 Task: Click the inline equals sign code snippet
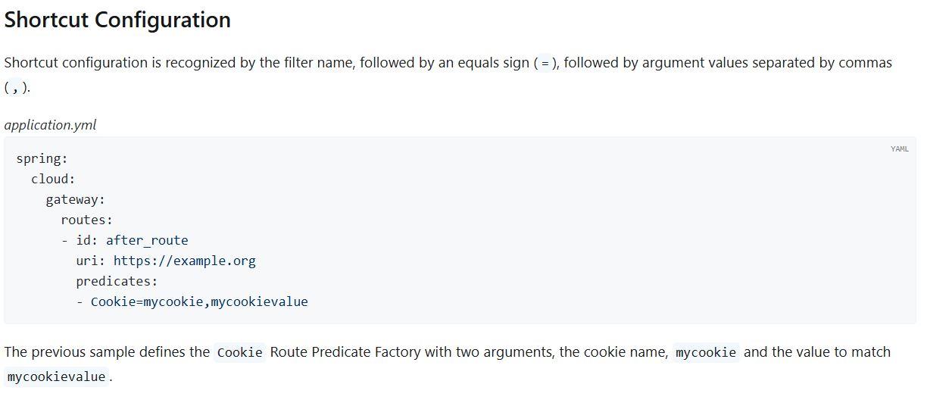545,64
